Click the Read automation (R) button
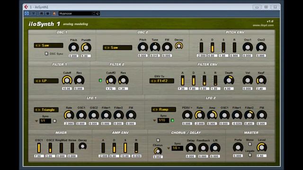 click(42, 13)
